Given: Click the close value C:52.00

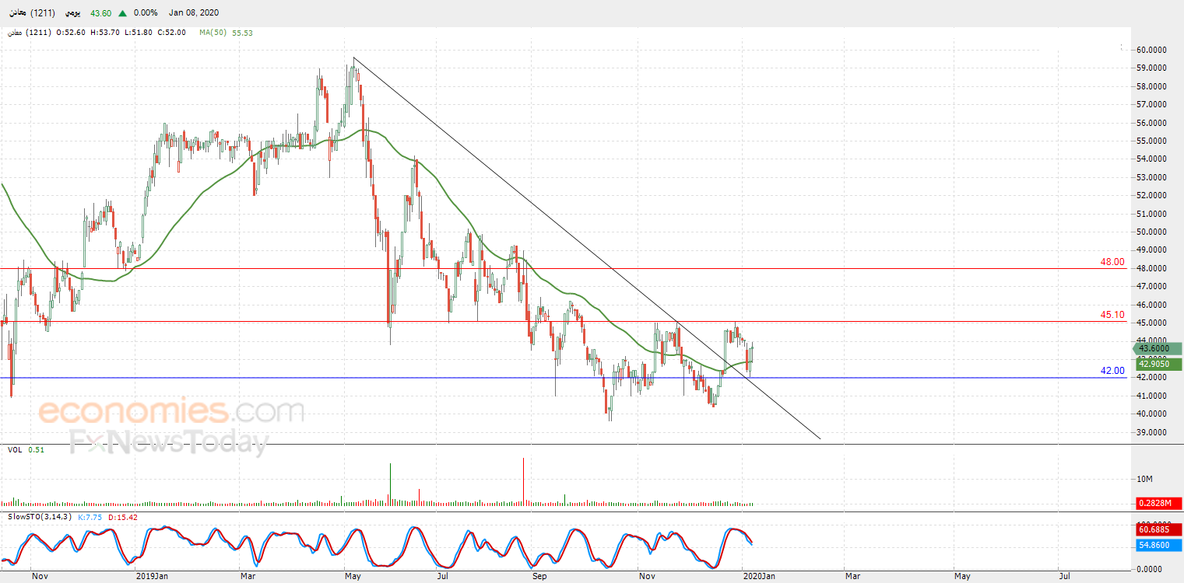Looking at the screenshot, I should click(x=171, y=33).
